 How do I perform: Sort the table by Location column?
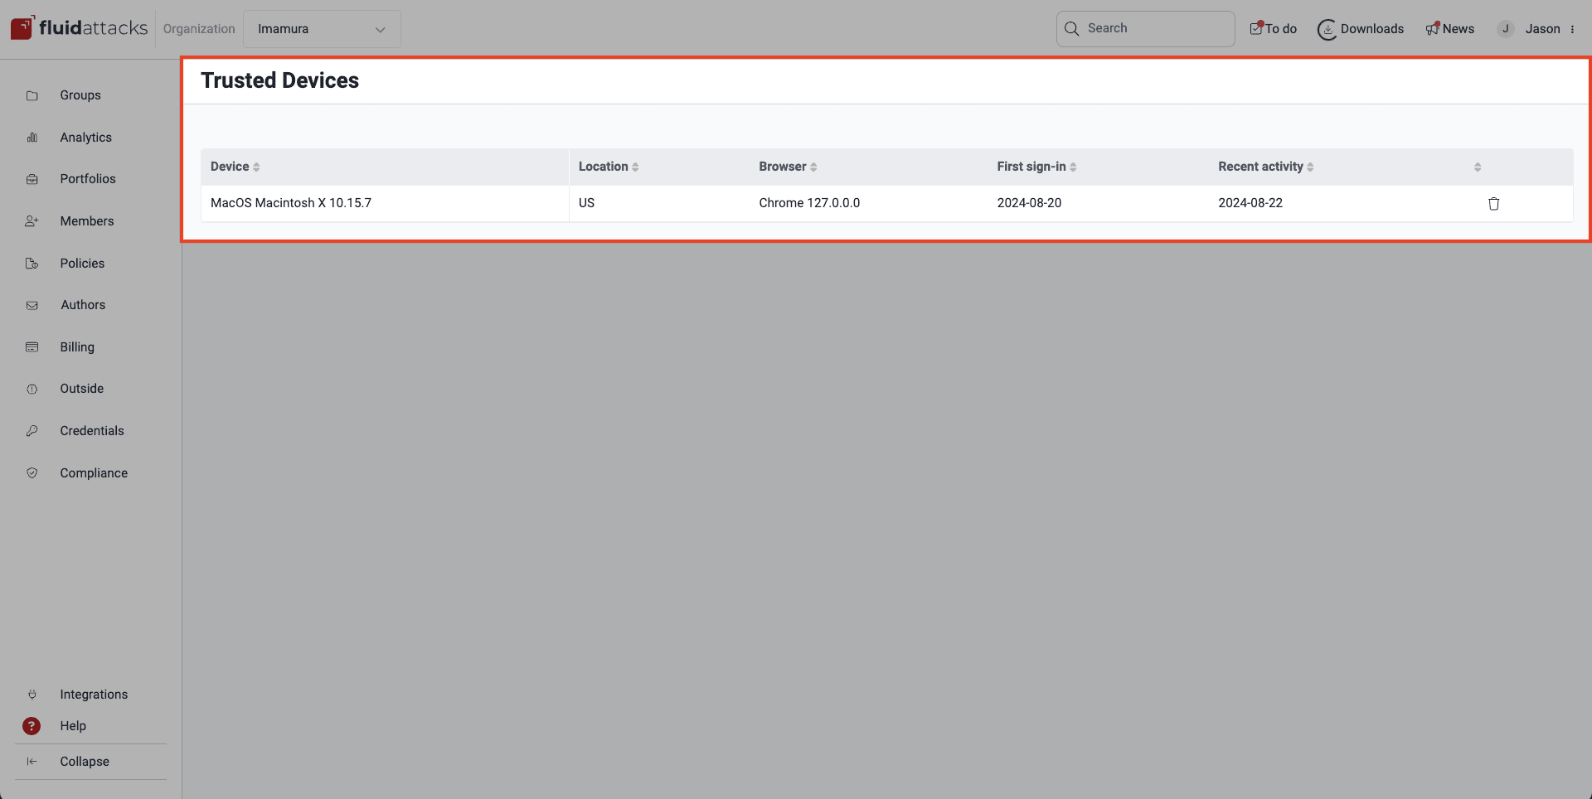tap(609, 167)
